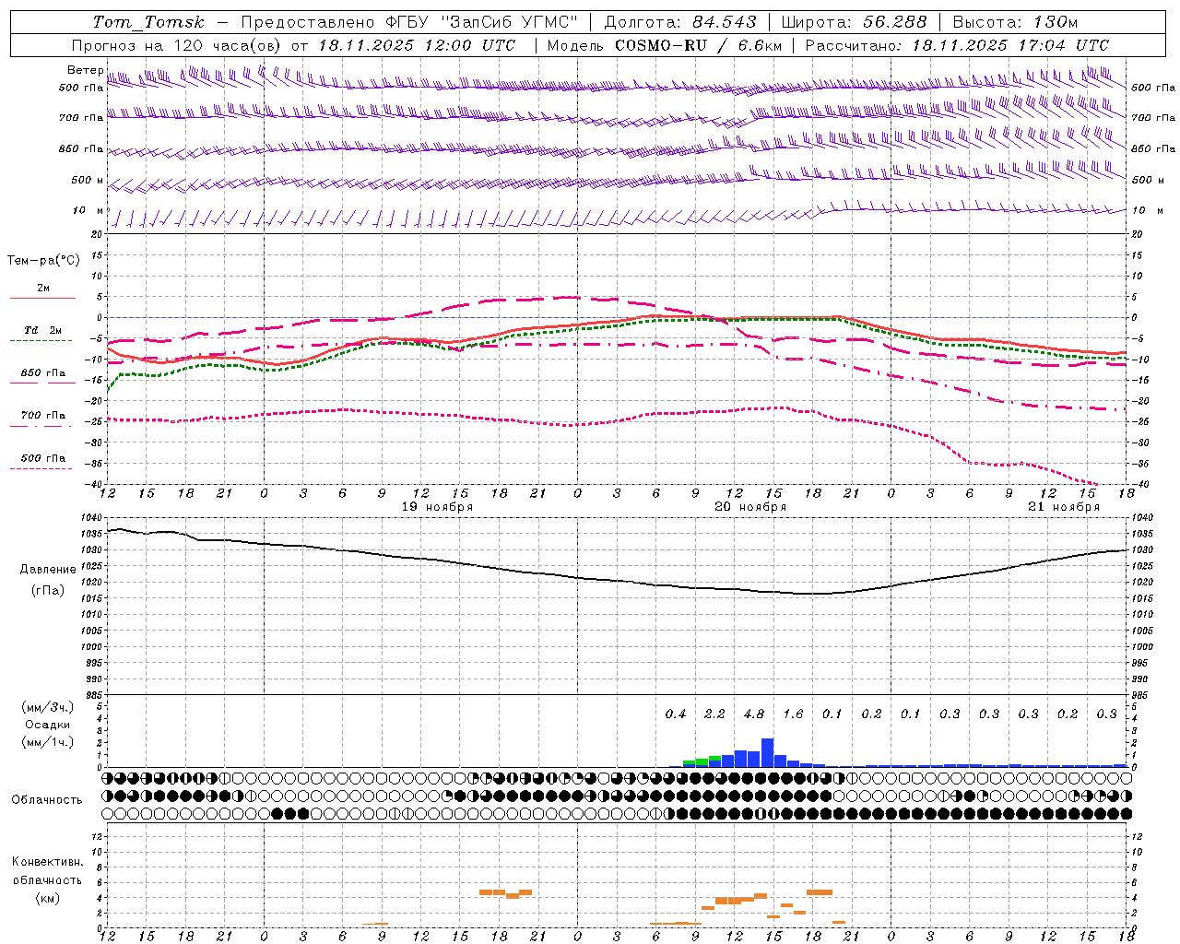This screenshot has height=944, width=1180.
Task: Click the Осадки precipitation label
Action: [47, 725]
